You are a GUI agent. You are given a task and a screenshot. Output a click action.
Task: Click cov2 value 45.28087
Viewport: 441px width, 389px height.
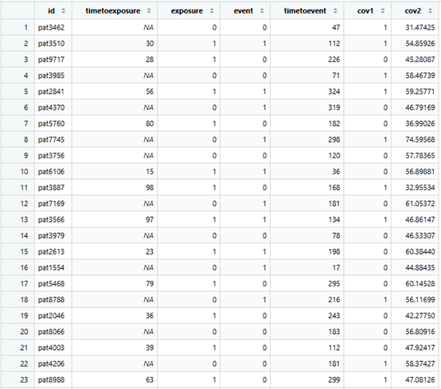coord(420,60)
